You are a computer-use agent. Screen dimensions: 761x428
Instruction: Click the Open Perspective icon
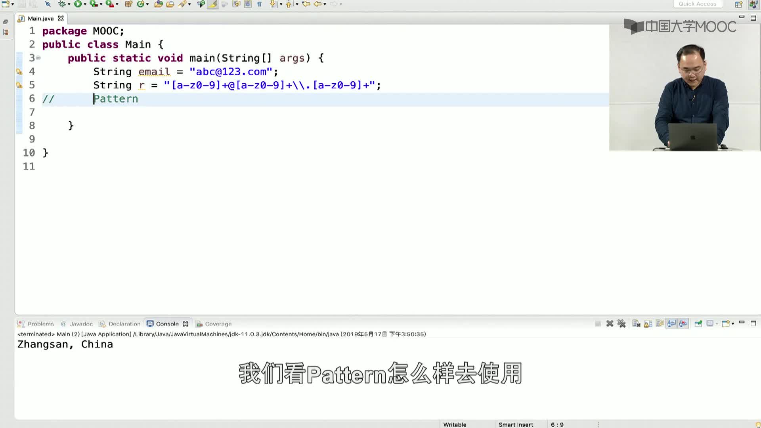point(739,4)
